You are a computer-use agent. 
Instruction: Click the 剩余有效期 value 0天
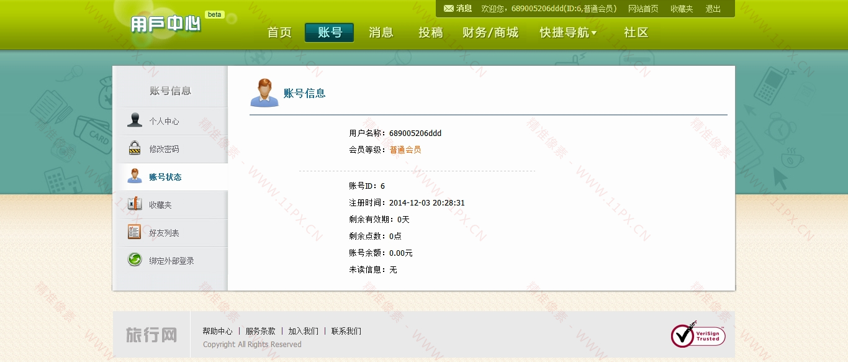coord(404,219)
